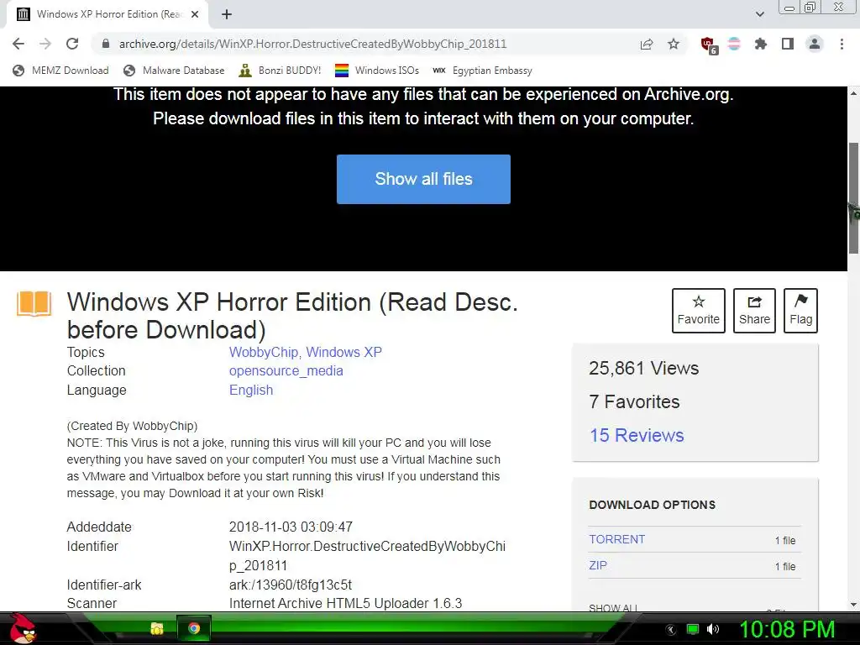This screenshot has width=860, height=645.
Task: Click the ZIP download option
Action: click(x=598, y=565)
